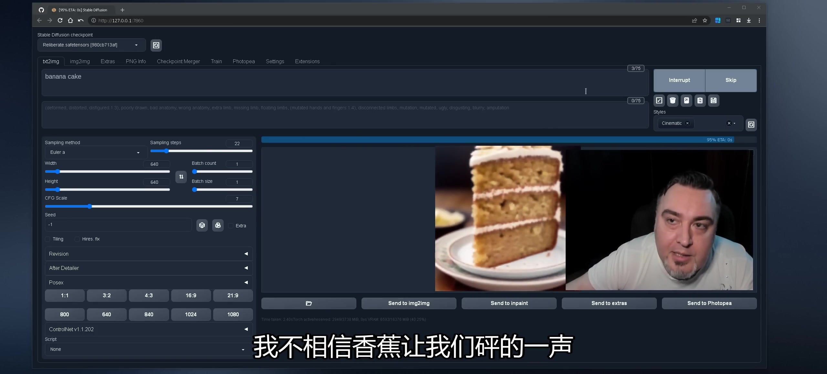Check the Extra seed option
827x374 pixels.
pyautogui.click(x=231, y=225)
